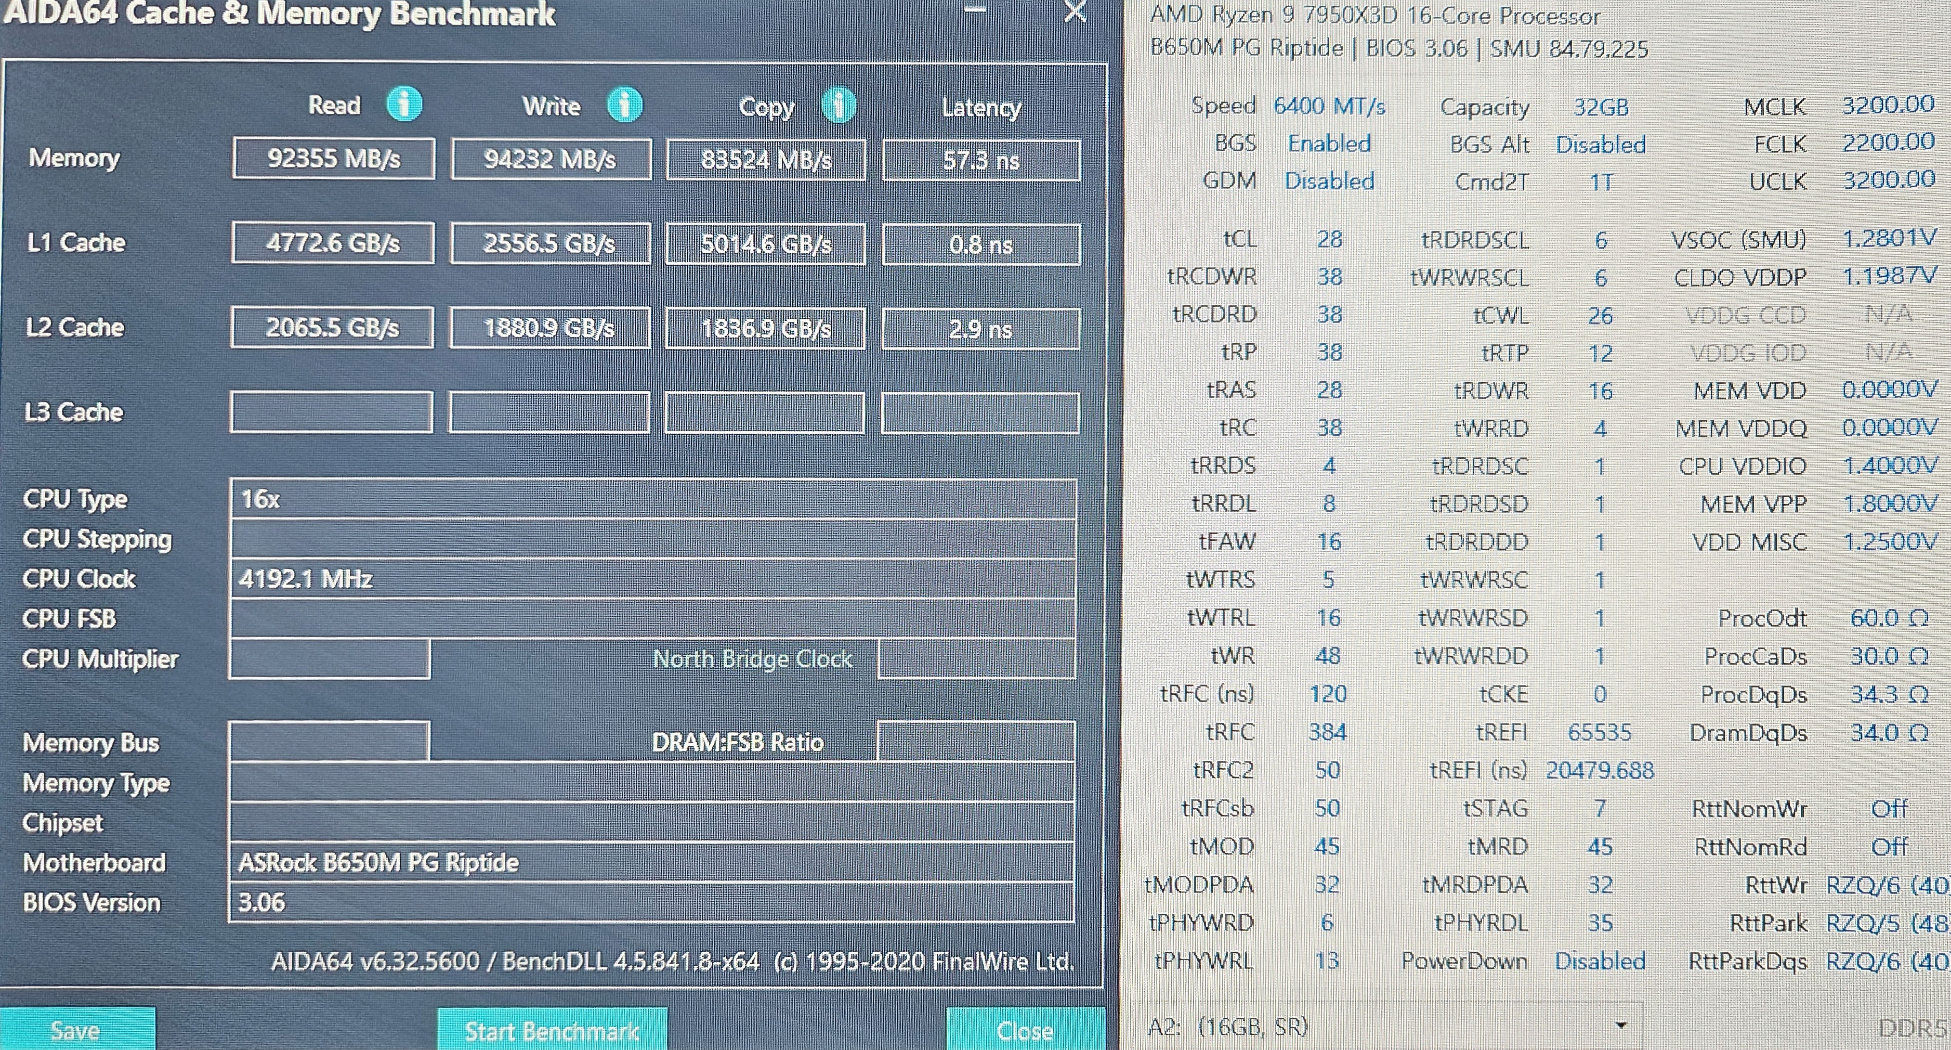
Task: Click L2 Cache Copy value 1836.9 GB/s
Action: click(765, 329)
